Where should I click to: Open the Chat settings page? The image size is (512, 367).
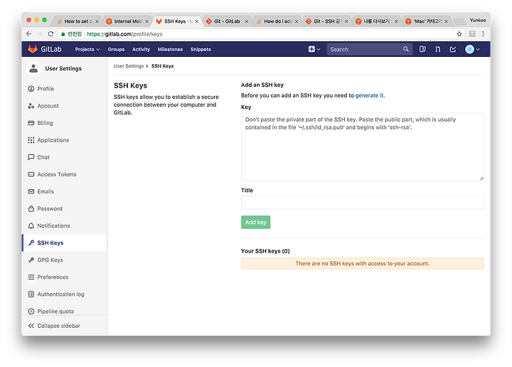click(43, 157)
